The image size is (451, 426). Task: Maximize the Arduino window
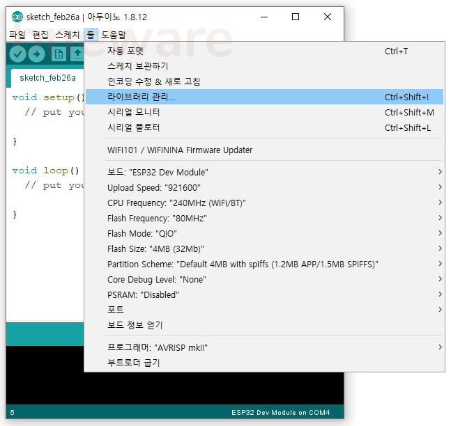pyautogui.click(x=296, y=17)
